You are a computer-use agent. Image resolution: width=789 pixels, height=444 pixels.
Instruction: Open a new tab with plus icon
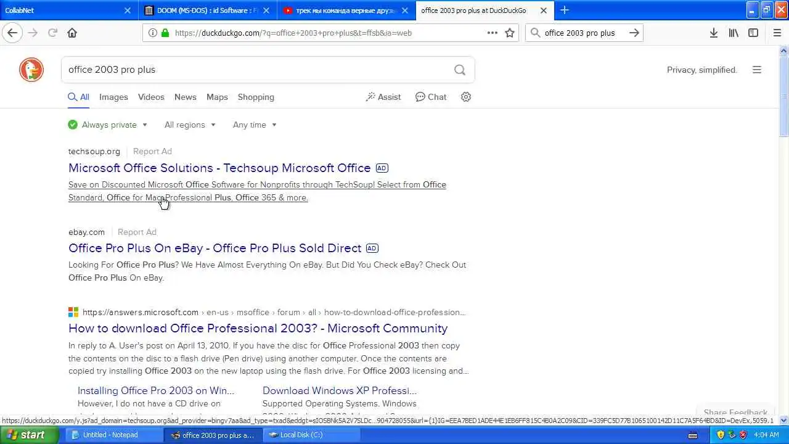click(565, 10)
